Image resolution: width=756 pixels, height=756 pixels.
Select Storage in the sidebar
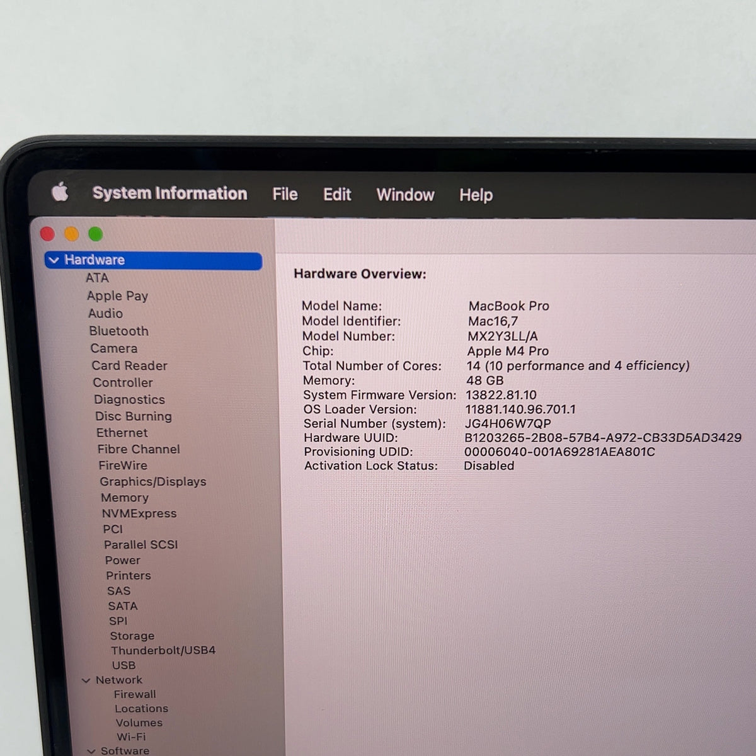[132, 636]
